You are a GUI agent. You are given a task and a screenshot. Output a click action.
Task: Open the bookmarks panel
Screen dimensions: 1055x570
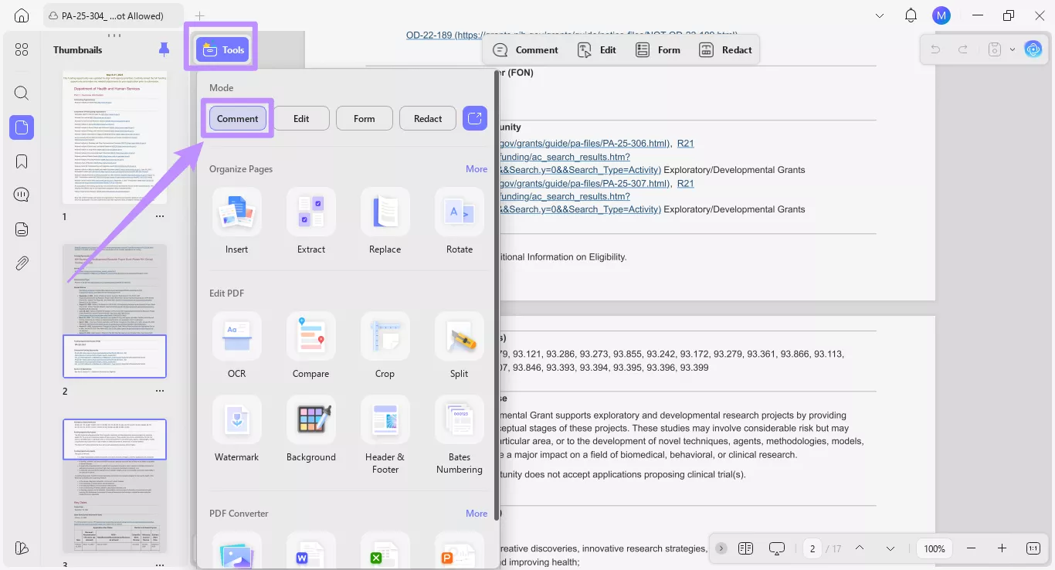pyautogui.click(x=21, y=161)
